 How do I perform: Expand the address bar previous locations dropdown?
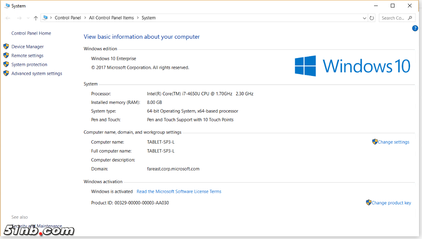(364, 18)
